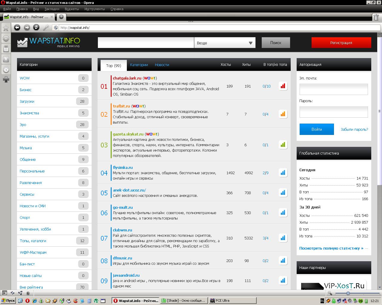Select the 'Загрузки' category
This screenshot has width=382, height=305.
point(27,101)
